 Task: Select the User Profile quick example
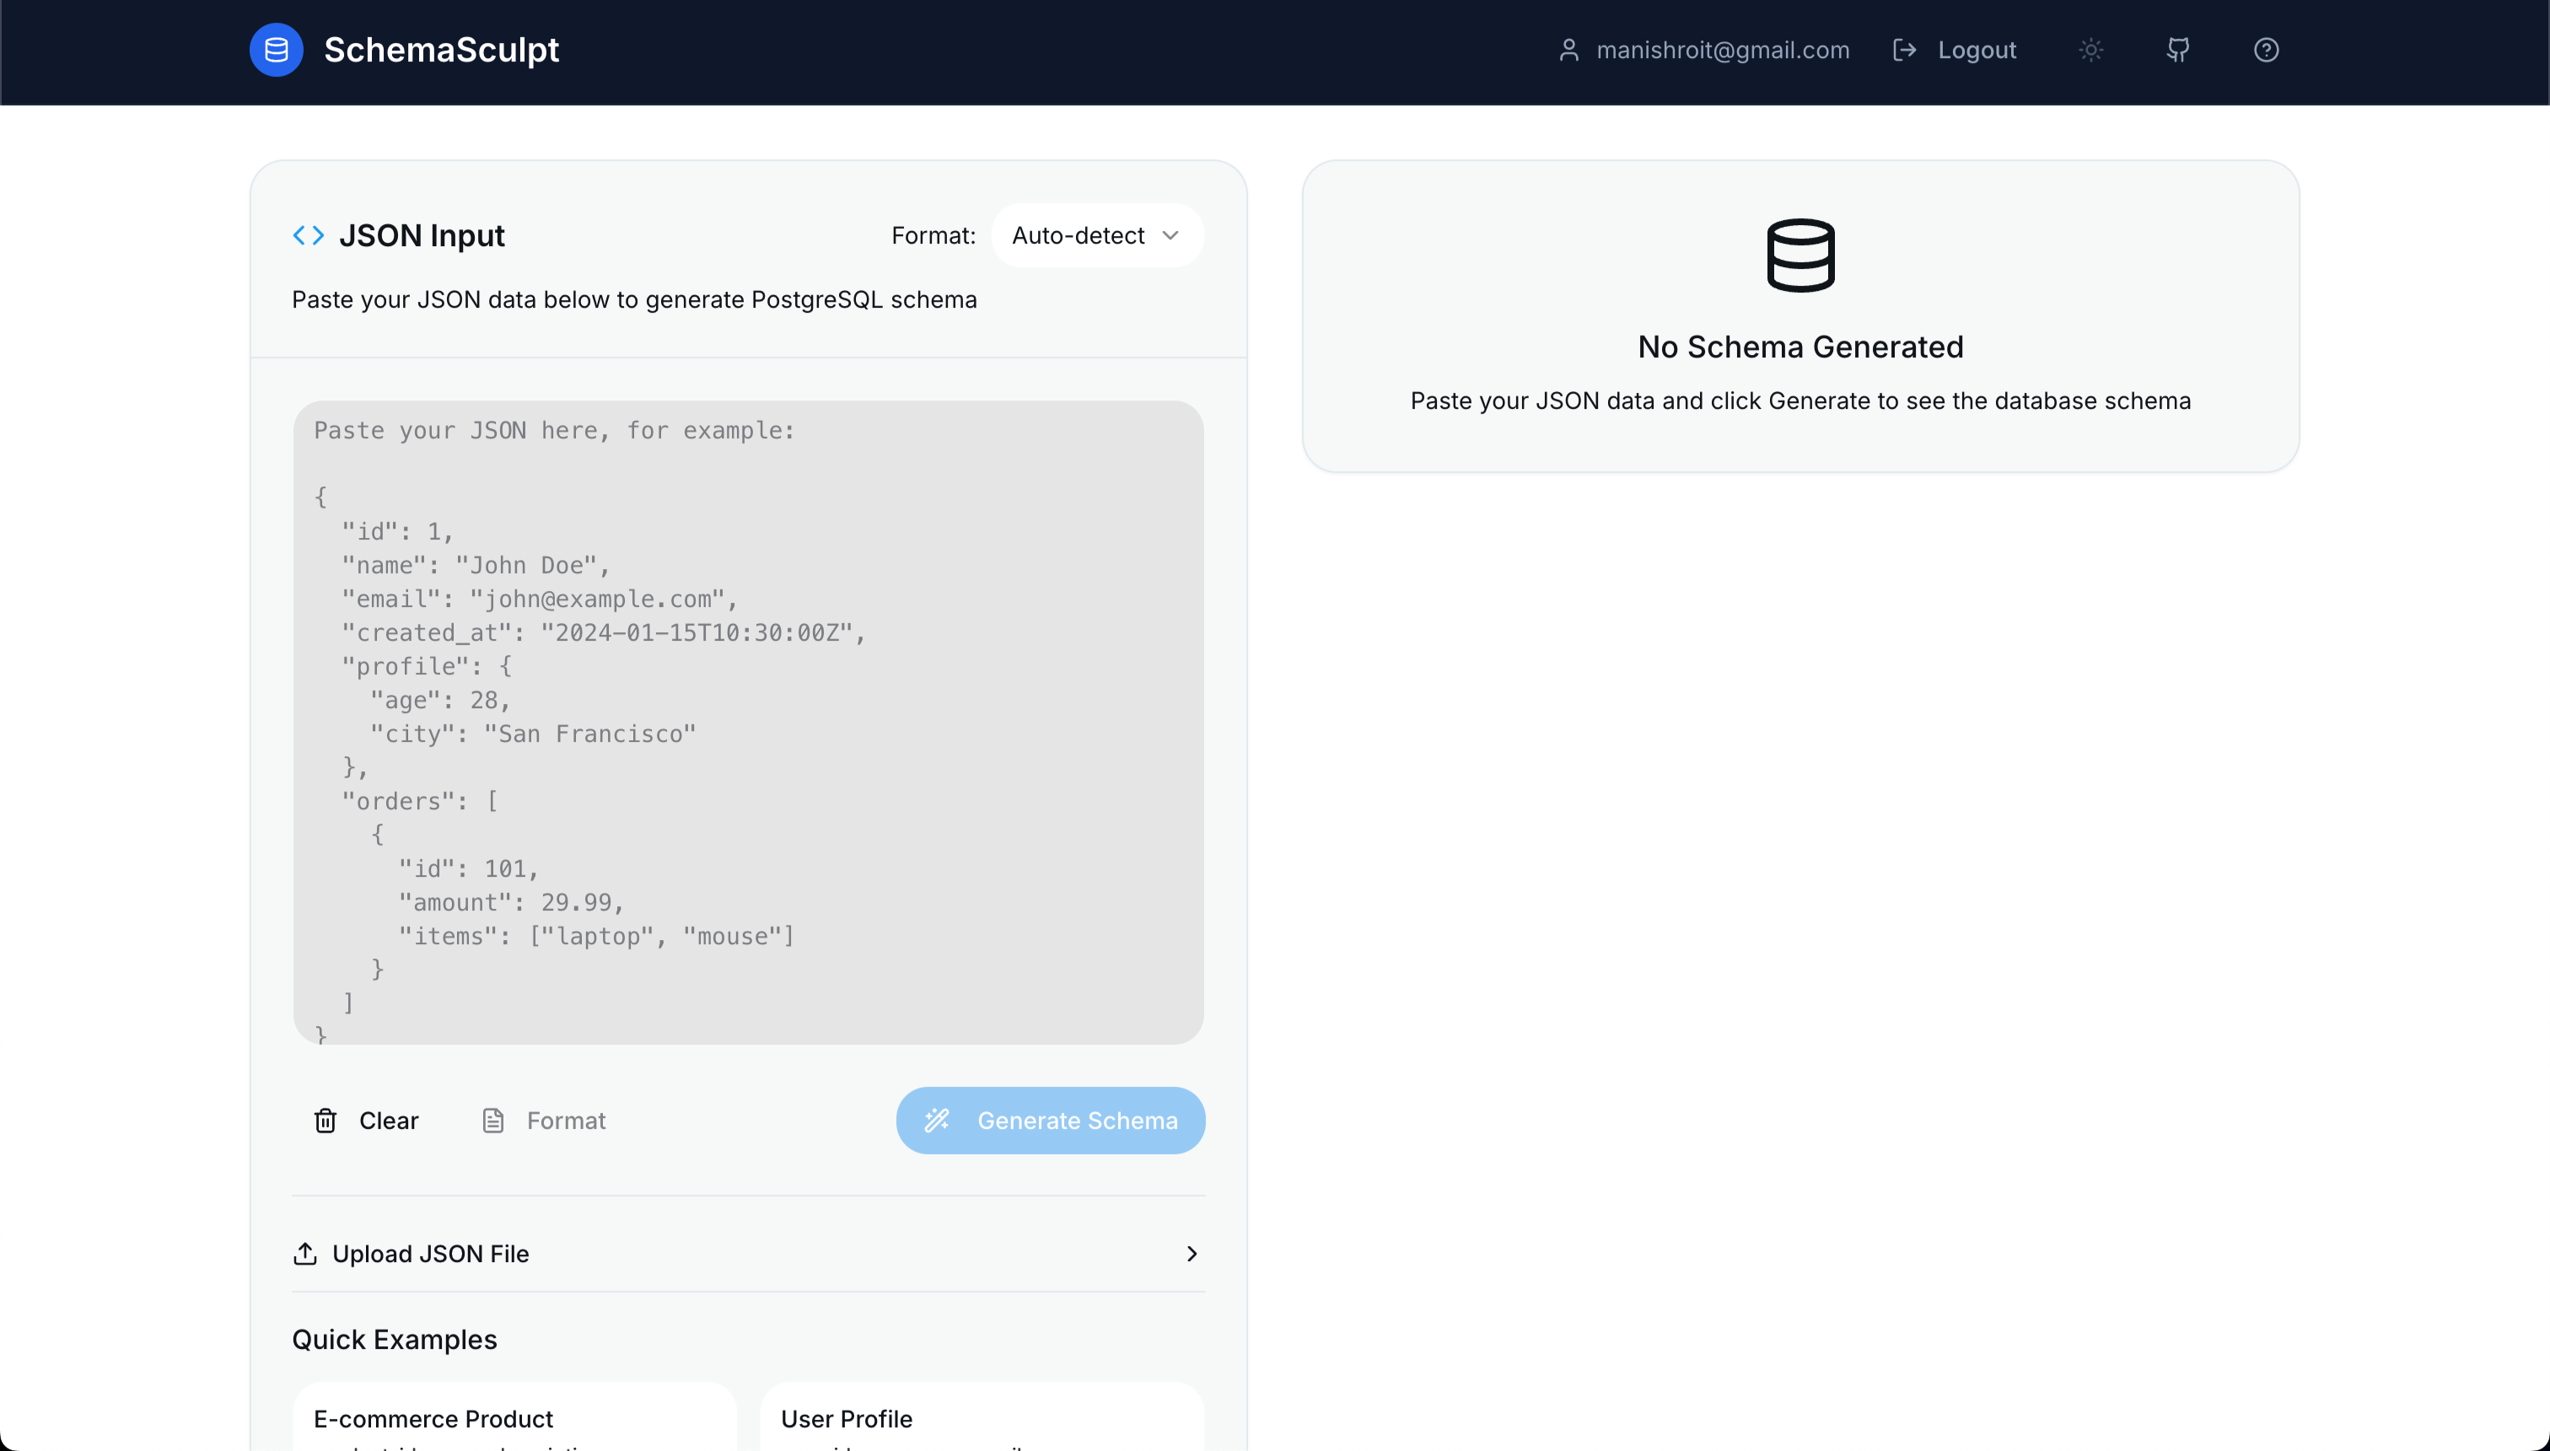982,1417
